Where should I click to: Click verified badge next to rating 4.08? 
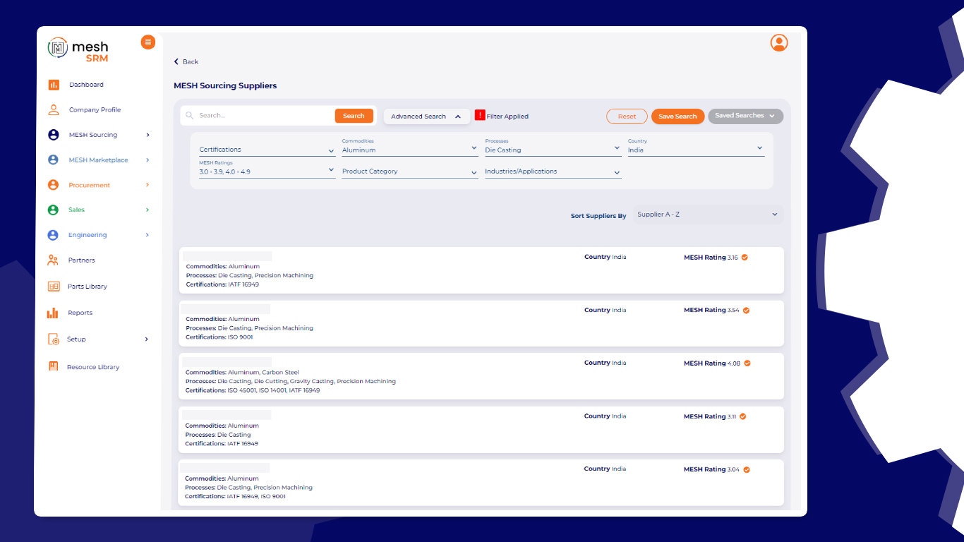pos(747,363)
